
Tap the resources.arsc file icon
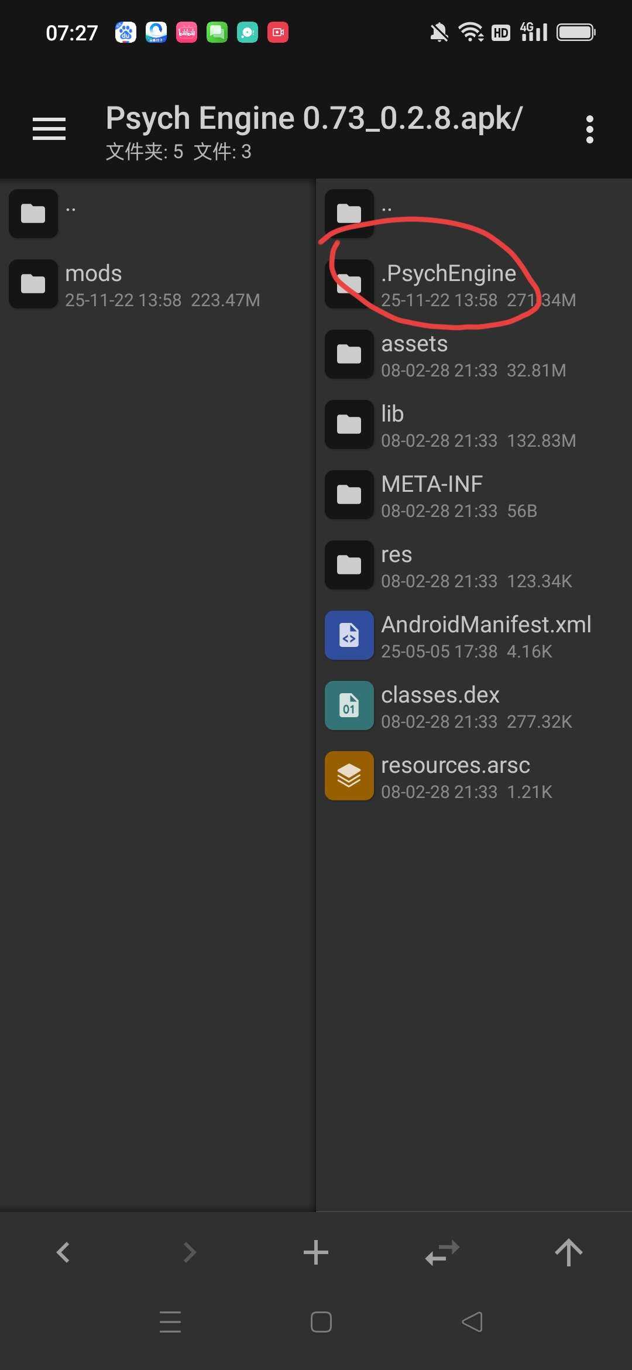click(349, 776)
